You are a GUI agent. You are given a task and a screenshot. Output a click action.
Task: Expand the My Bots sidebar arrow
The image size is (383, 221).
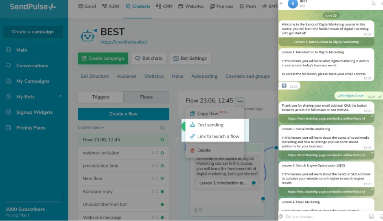(61, 96)
